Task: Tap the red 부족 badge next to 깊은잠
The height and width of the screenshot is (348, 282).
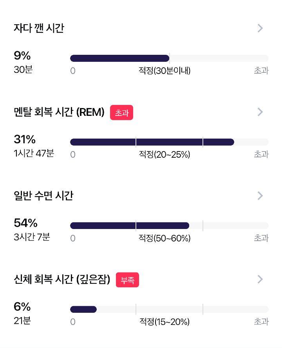Action: 127,280
